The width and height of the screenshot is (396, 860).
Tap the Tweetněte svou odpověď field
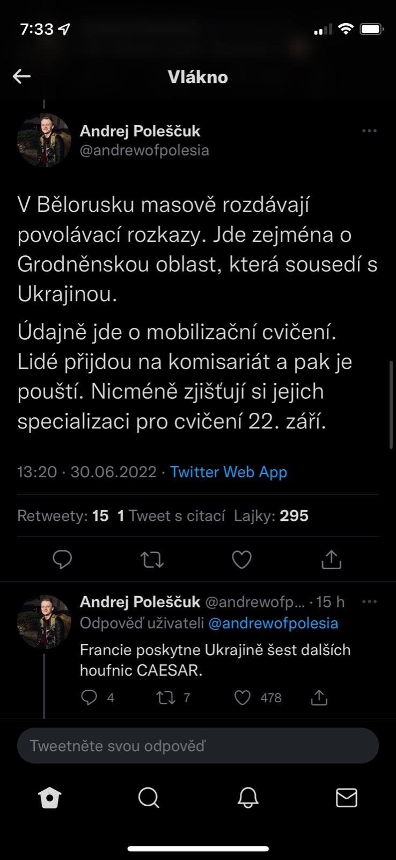tap(198, 746)
